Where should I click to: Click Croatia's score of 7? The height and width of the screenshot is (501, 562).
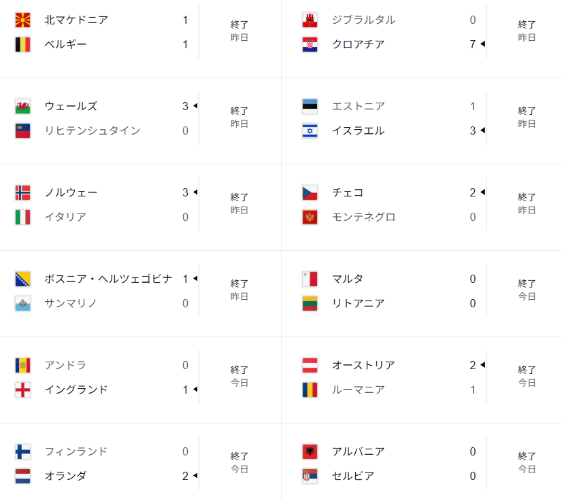coord(473,44)
